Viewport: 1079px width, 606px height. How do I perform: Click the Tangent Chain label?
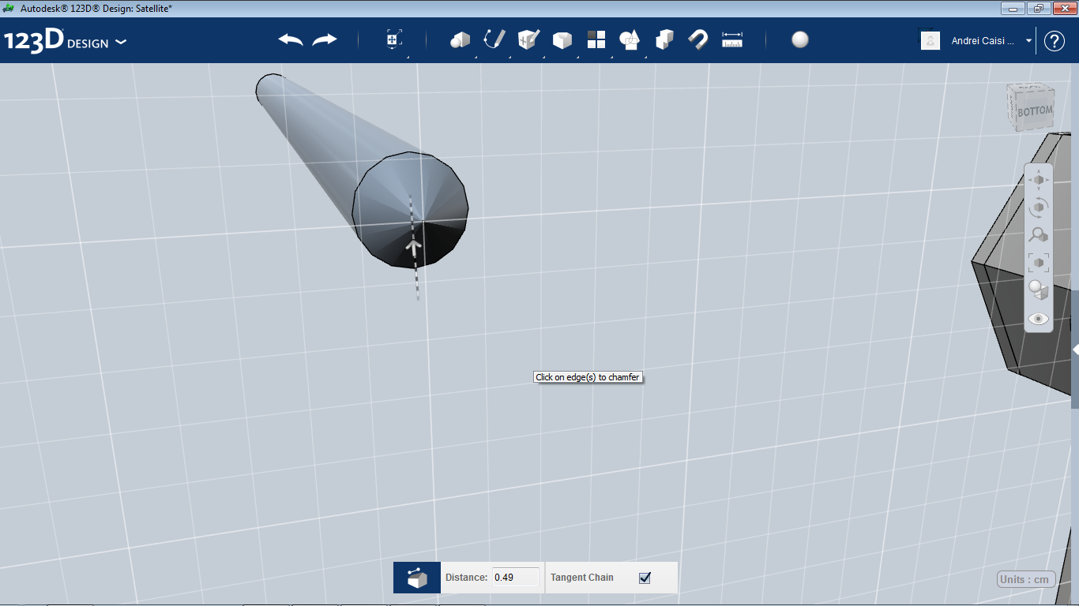[x=582, y=578]
